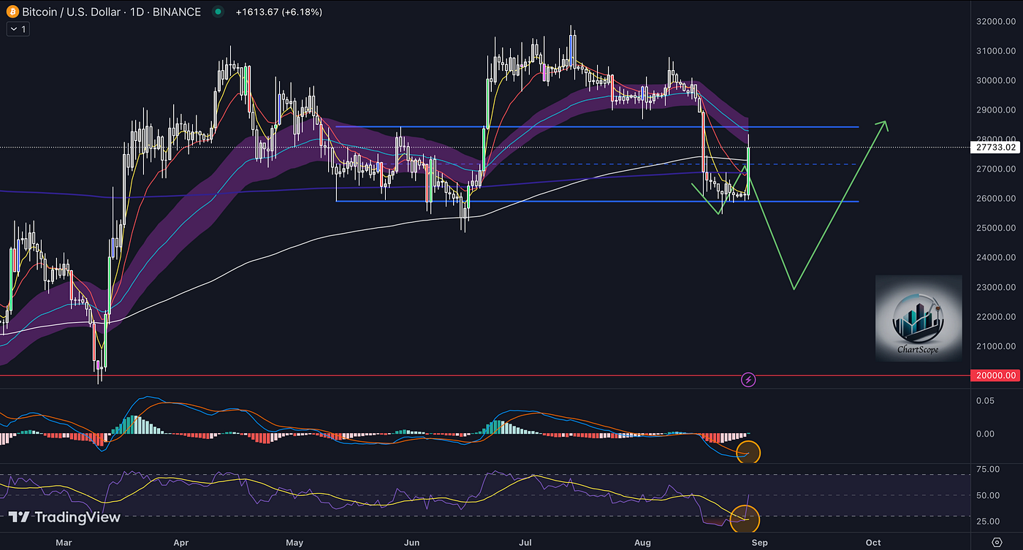The width and height of the screenshot is (1023, 550).
Task: Click the 75.00 RSI axis label
Action: point(988,469)
